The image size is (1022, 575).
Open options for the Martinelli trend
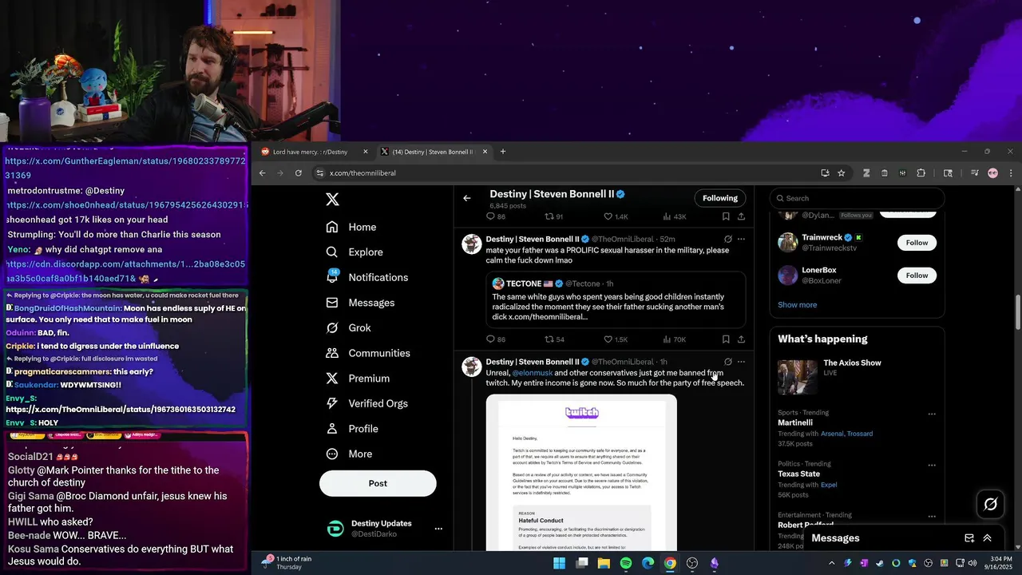click(932, 414)
